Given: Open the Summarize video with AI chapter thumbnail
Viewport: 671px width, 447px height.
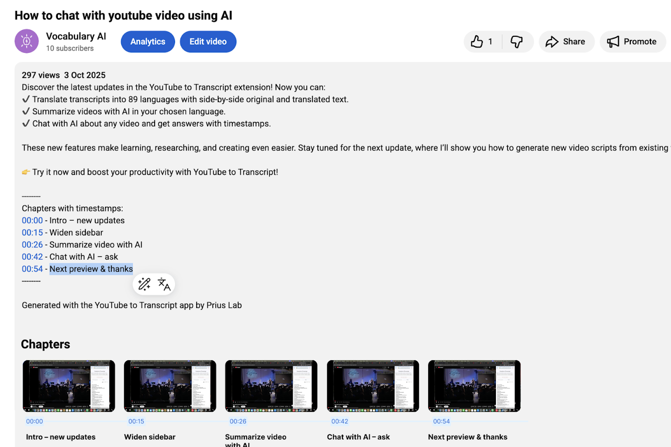Looking at the screenshot, I should pos(271,386).
